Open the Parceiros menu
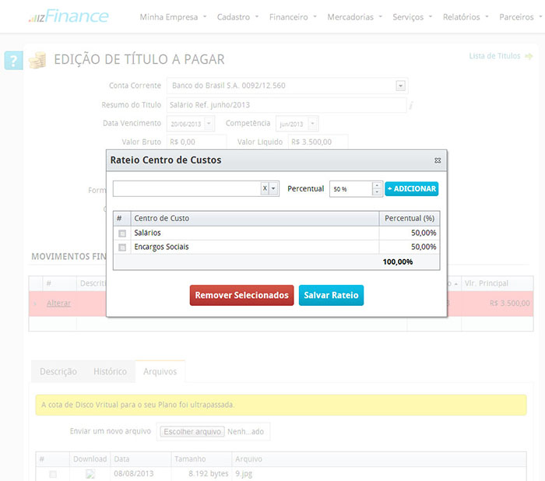The height and width of the screenshot is (481, 545). click(520, 17)
